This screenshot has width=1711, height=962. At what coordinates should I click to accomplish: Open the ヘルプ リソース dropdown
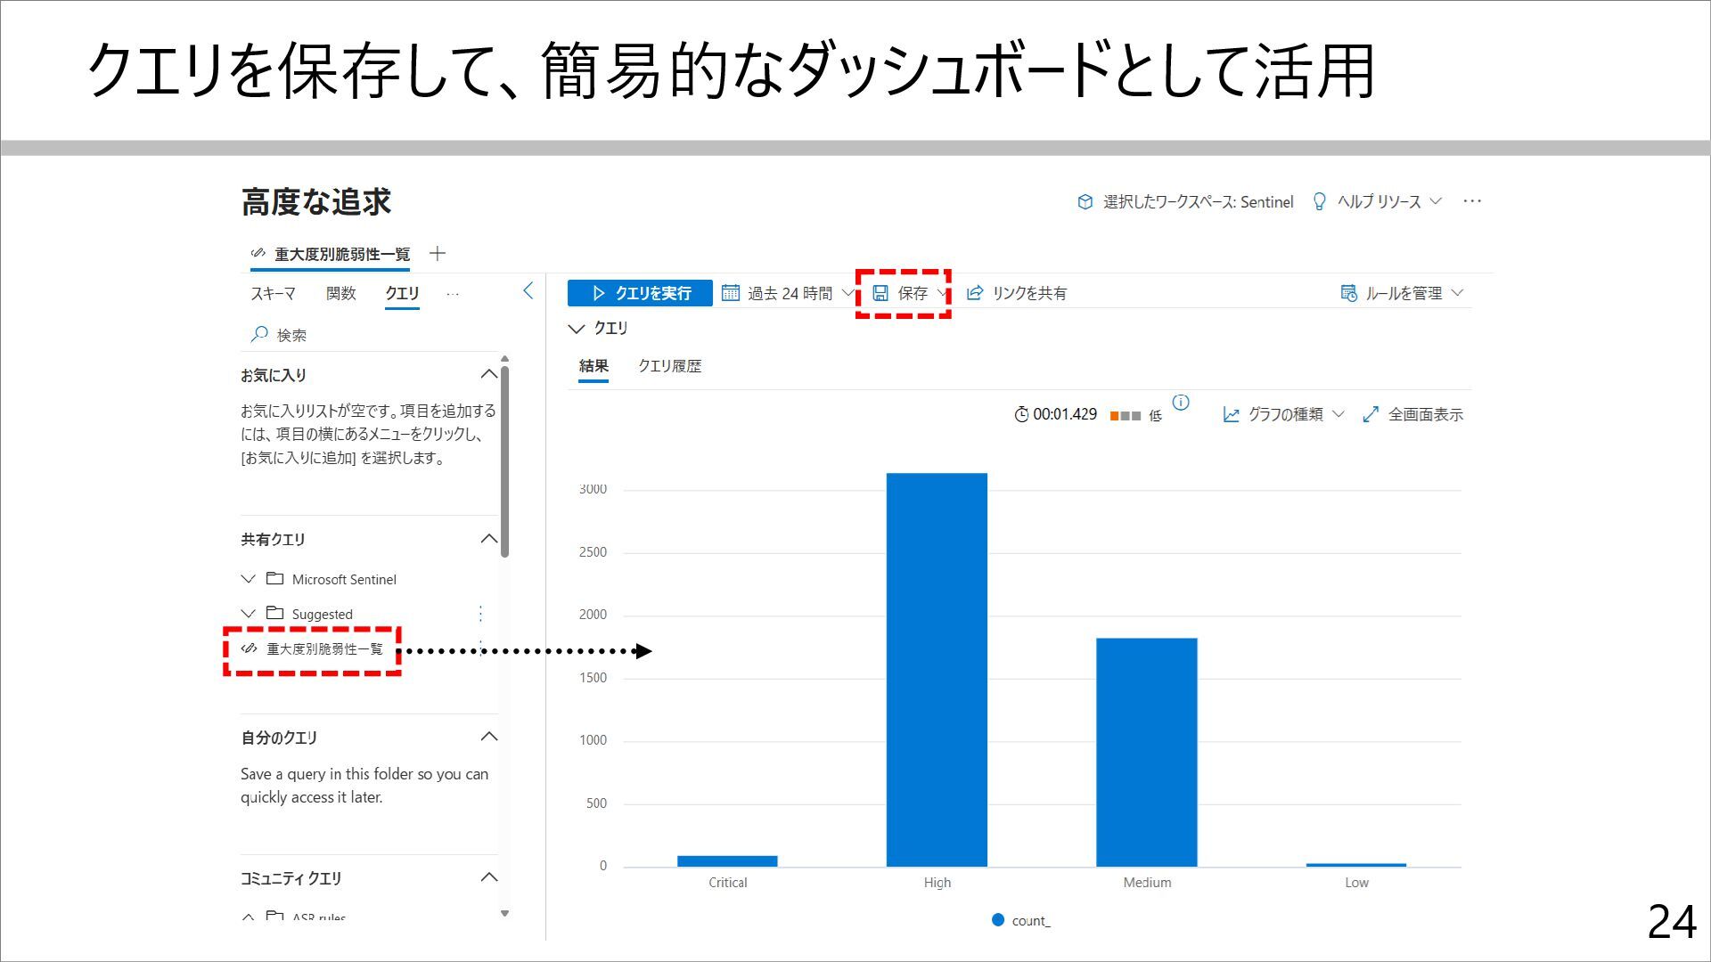coord(1378,202)
